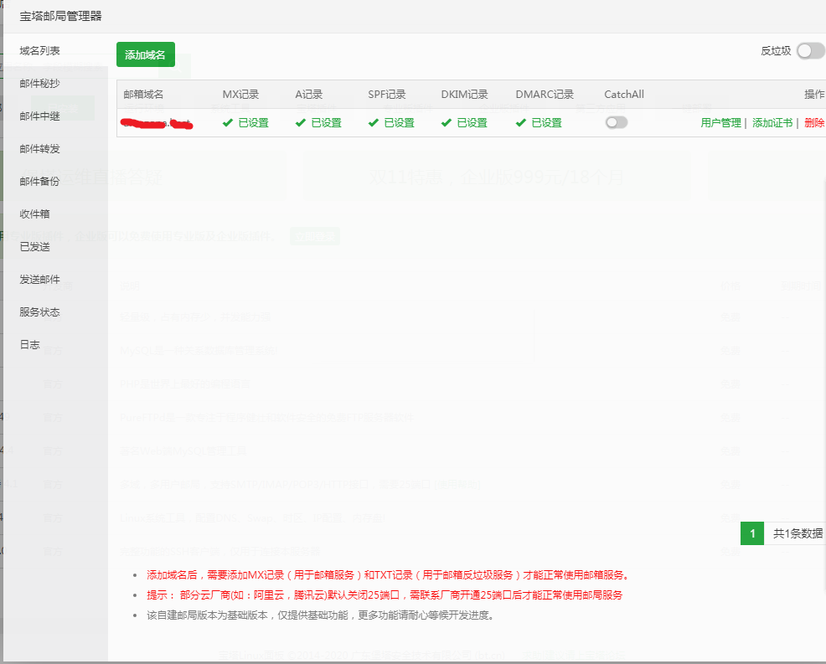826x664 pixels.
Task: Delete the domain via 删除
Action: coord(814,123)
